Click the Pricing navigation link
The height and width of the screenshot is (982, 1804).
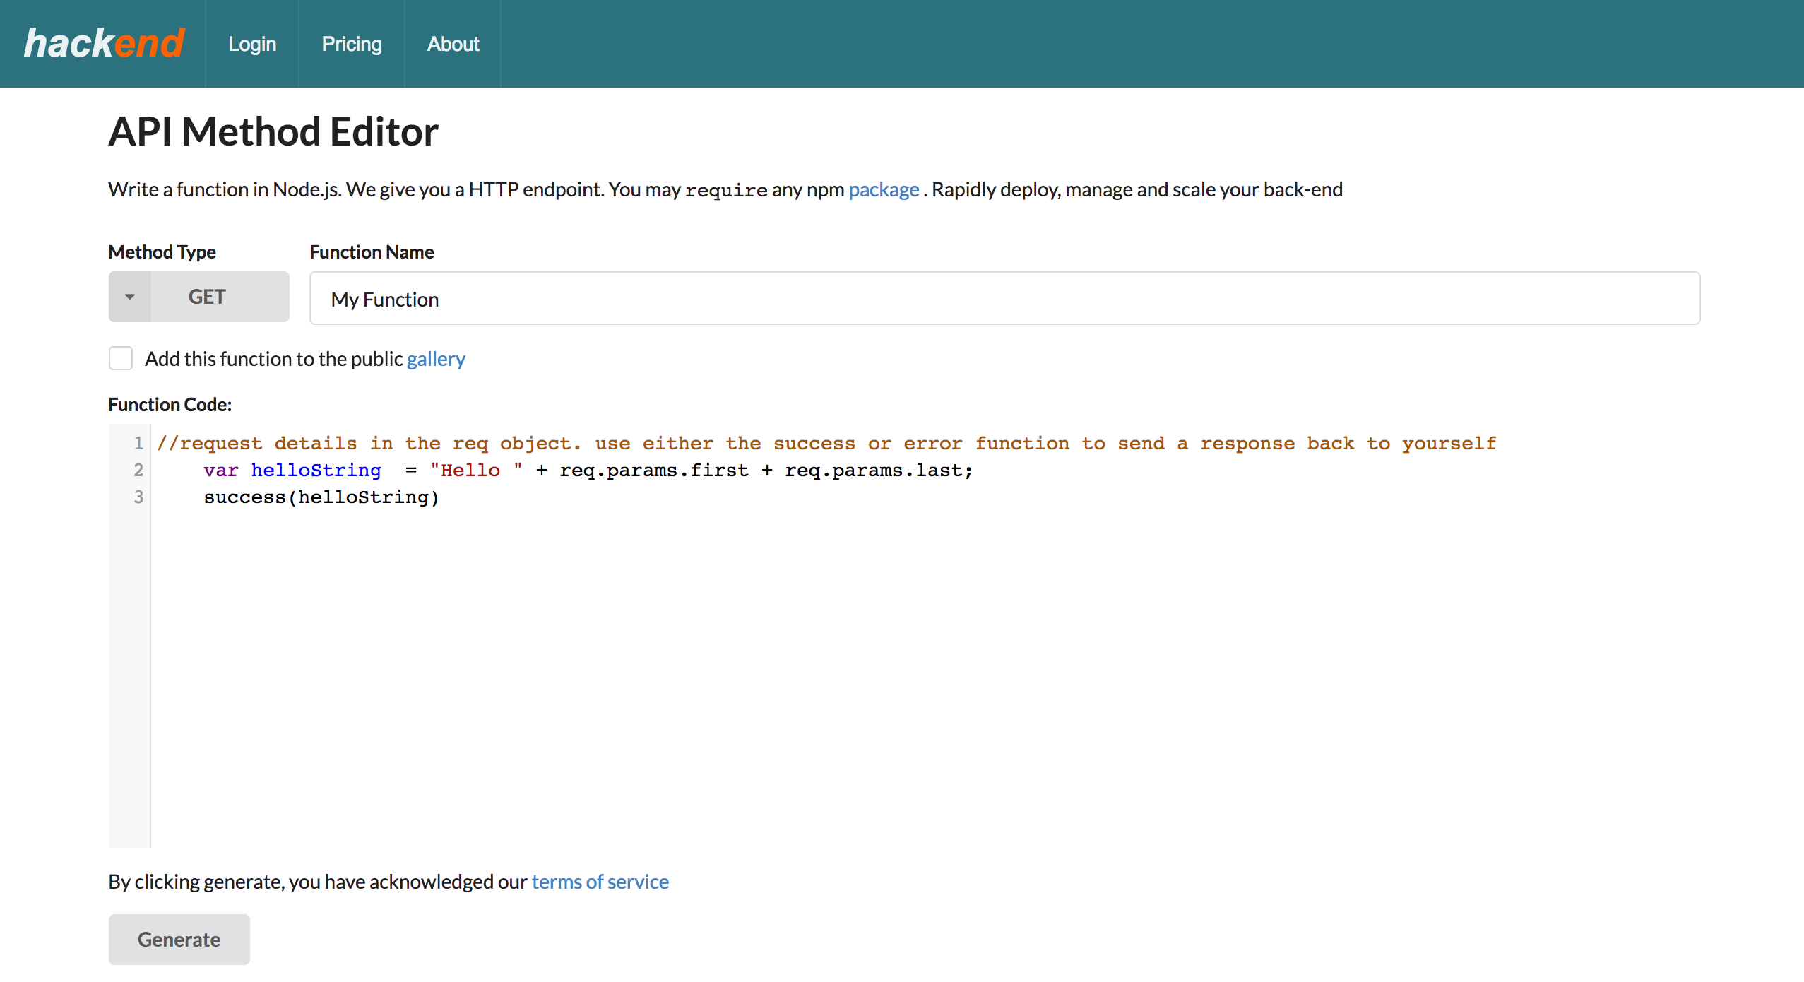click(x=350, y=44)
